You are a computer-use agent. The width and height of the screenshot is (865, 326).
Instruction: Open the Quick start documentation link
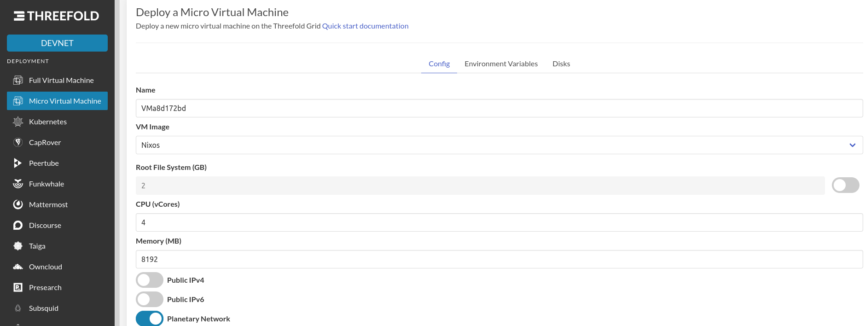(365, 26)
